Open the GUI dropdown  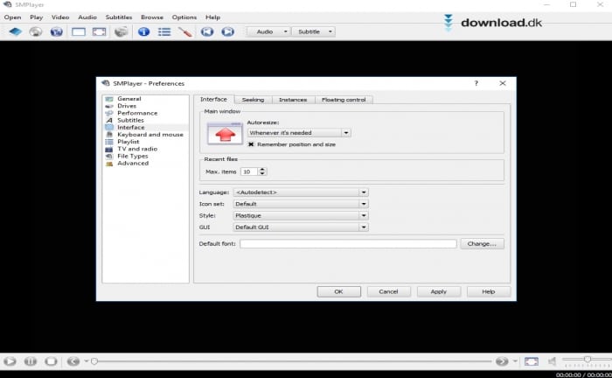[x=301, y=227]
